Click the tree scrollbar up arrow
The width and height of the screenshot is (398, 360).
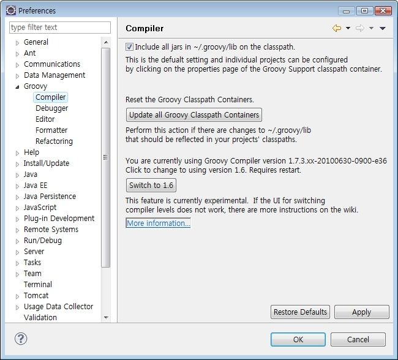pyautogui.click(x=106, y=42)
